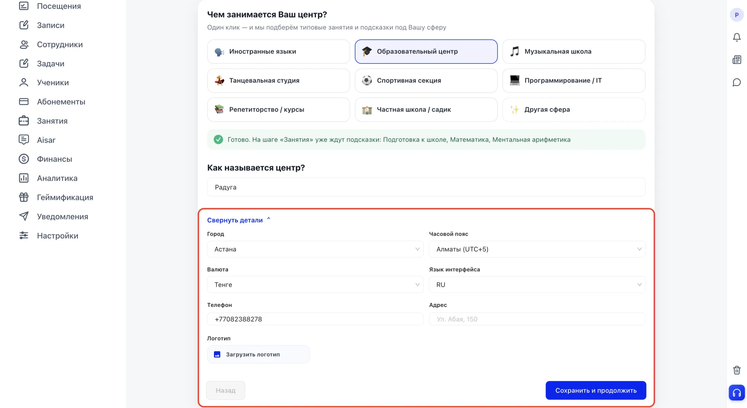Click the news feed icon
747x408 pixels.
(x=736, y=60)
